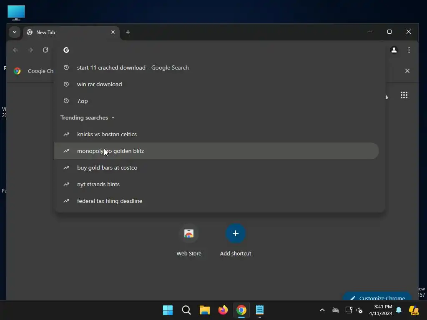Open Notepad from the taskbar
The image size is (427, 320).
coord(260,310)
